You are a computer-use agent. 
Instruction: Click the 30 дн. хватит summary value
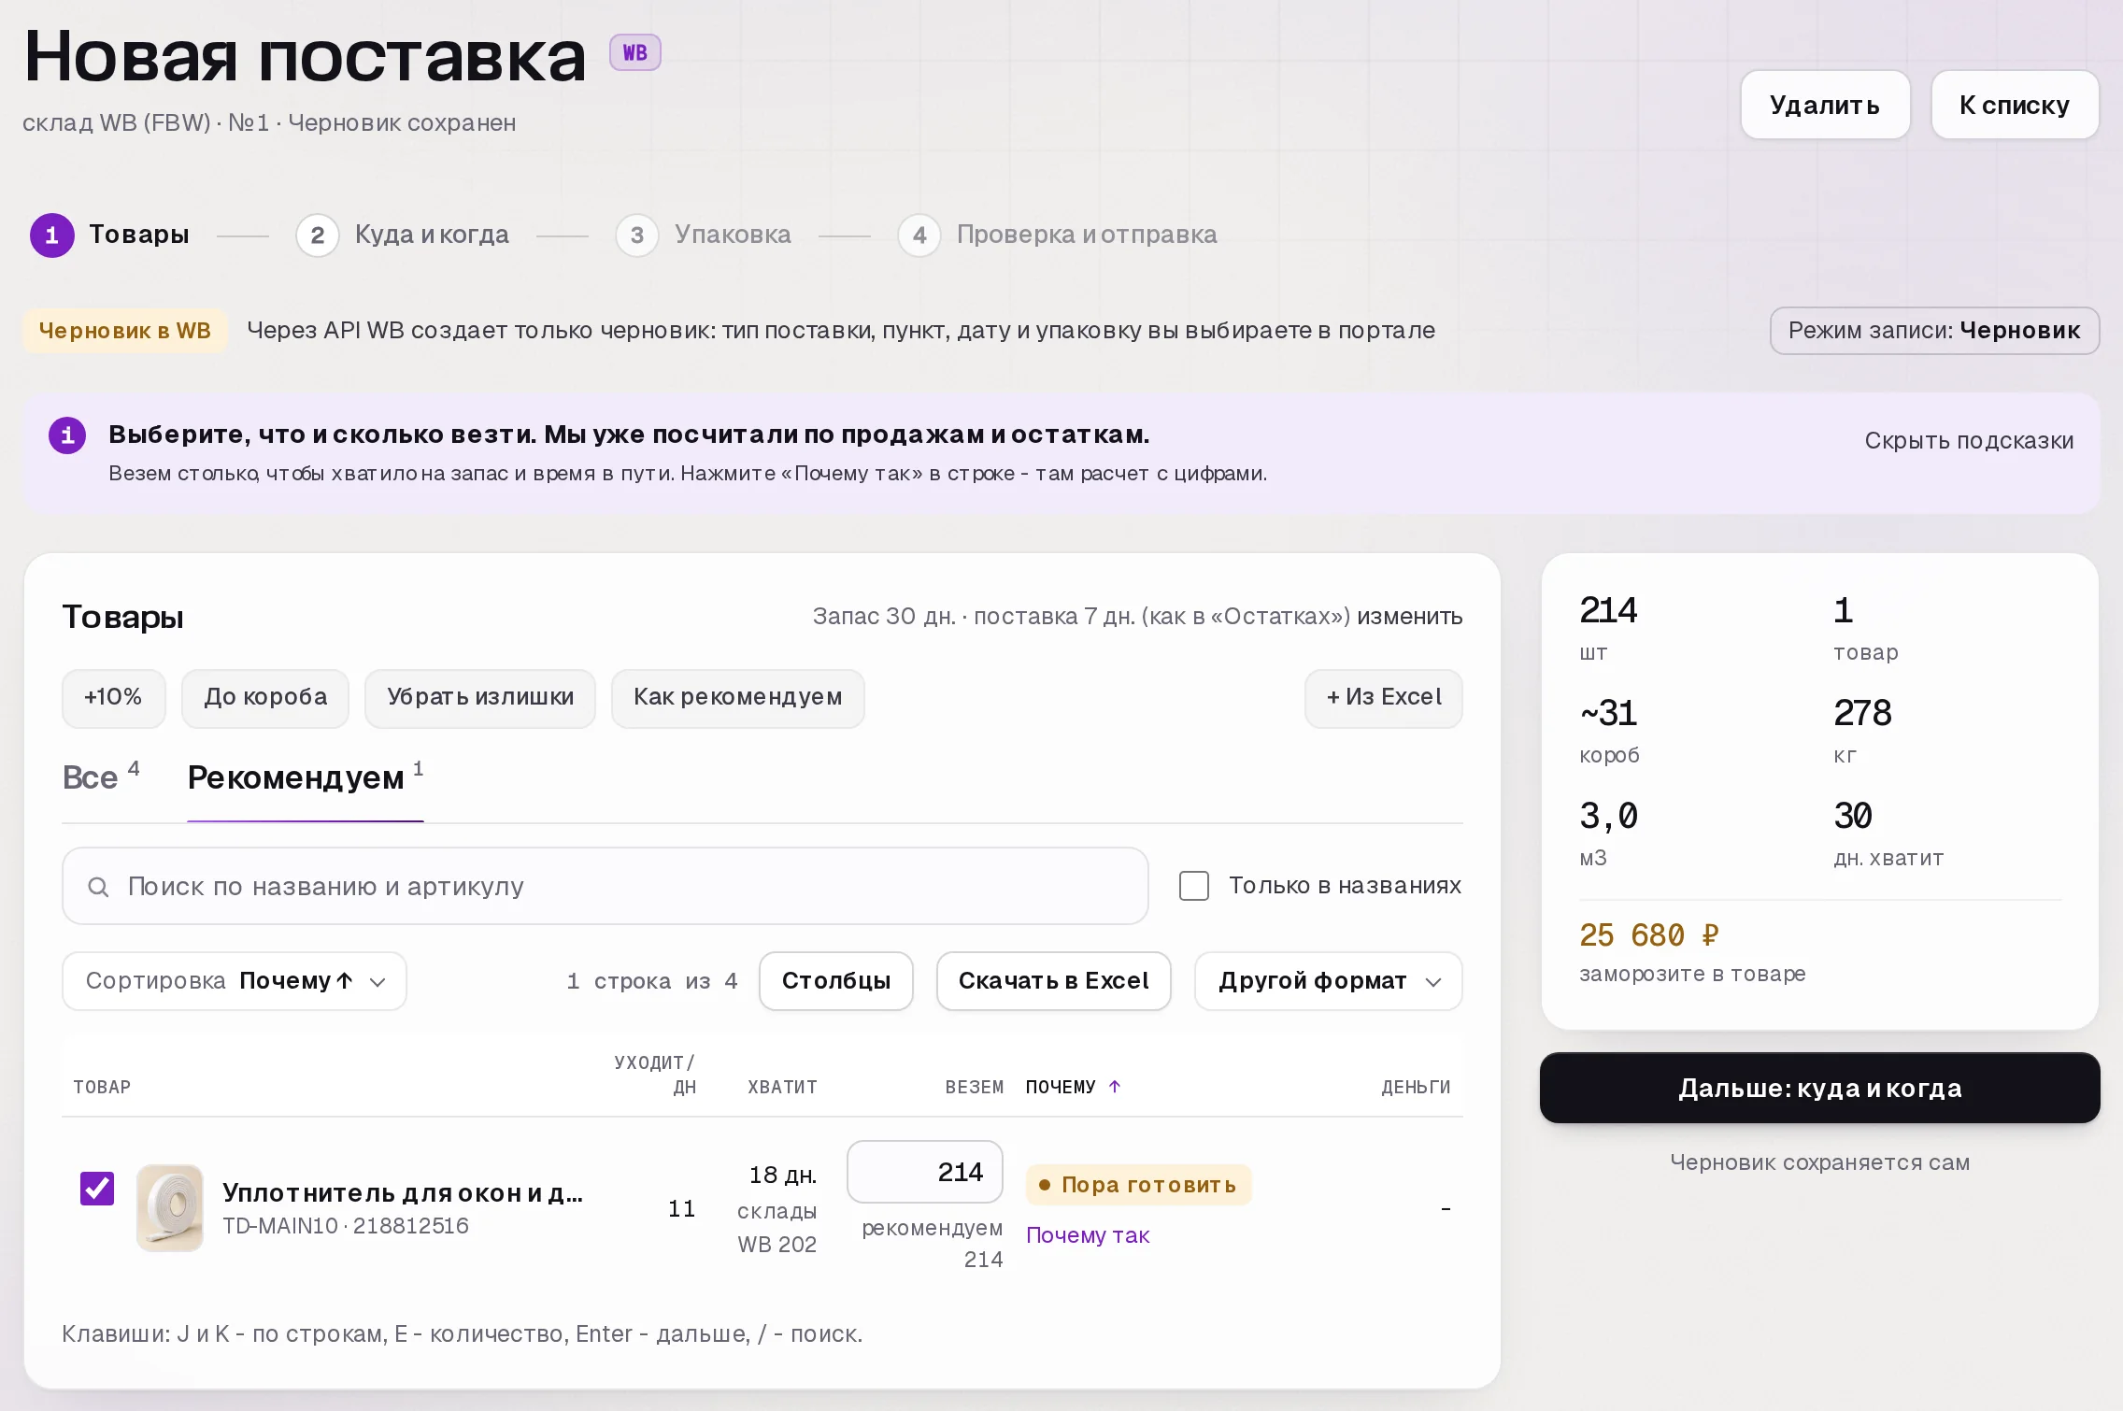[1888, 833]
